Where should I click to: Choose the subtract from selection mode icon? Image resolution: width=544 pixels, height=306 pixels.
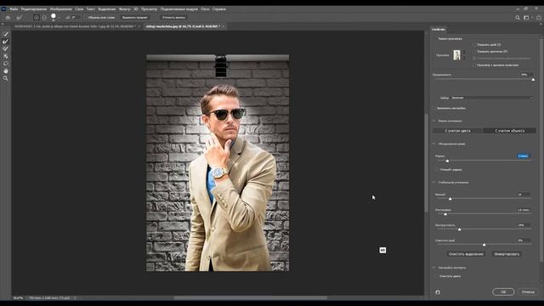point(44,17)
